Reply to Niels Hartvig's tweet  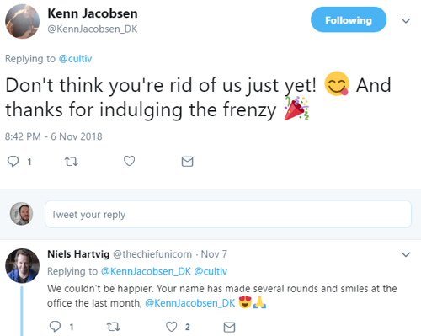click(x=55, y=327)
